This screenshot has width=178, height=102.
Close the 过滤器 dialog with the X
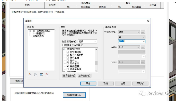click(x=148, y=21)
